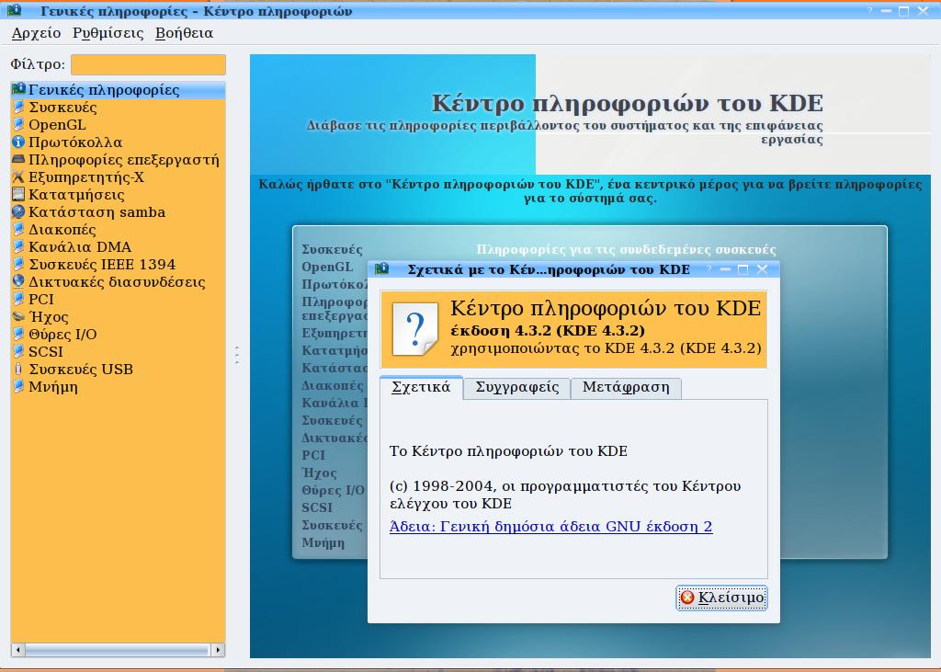Select Δικτυακές διασυνδέσεις in the sidebar
Image resolution: width=941 pixels, height=672 pixels.
[117, 282]
